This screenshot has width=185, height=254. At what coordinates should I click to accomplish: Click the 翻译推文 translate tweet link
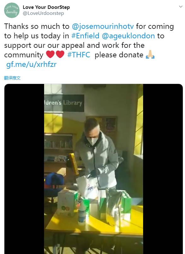pos(12,78)
